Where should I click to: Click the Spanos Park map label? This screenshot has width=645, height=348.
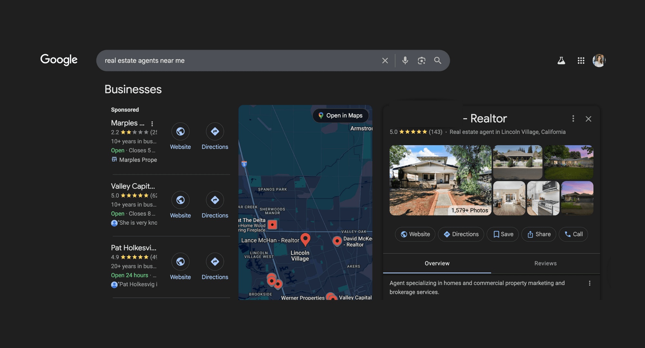(x=272, y=189)
